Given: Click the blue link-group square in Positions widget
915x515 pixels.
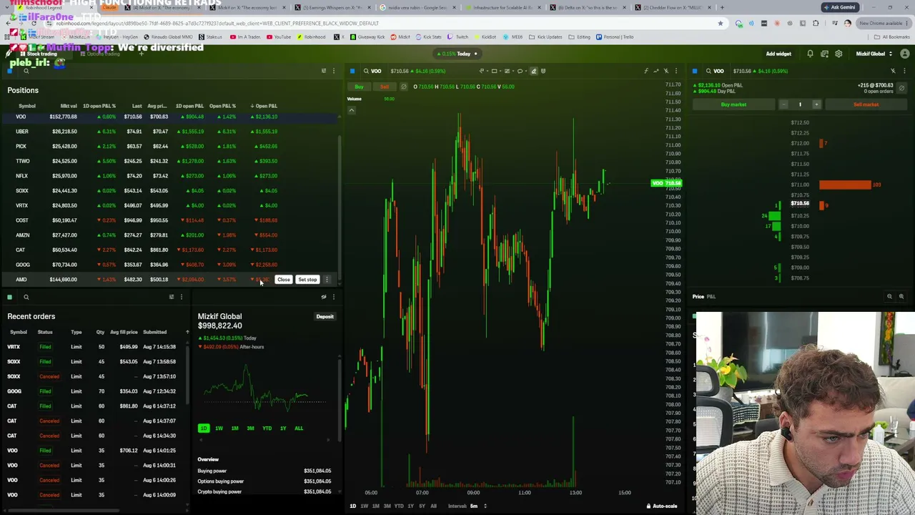Looking at the screenshot, I should click(10, 71).
